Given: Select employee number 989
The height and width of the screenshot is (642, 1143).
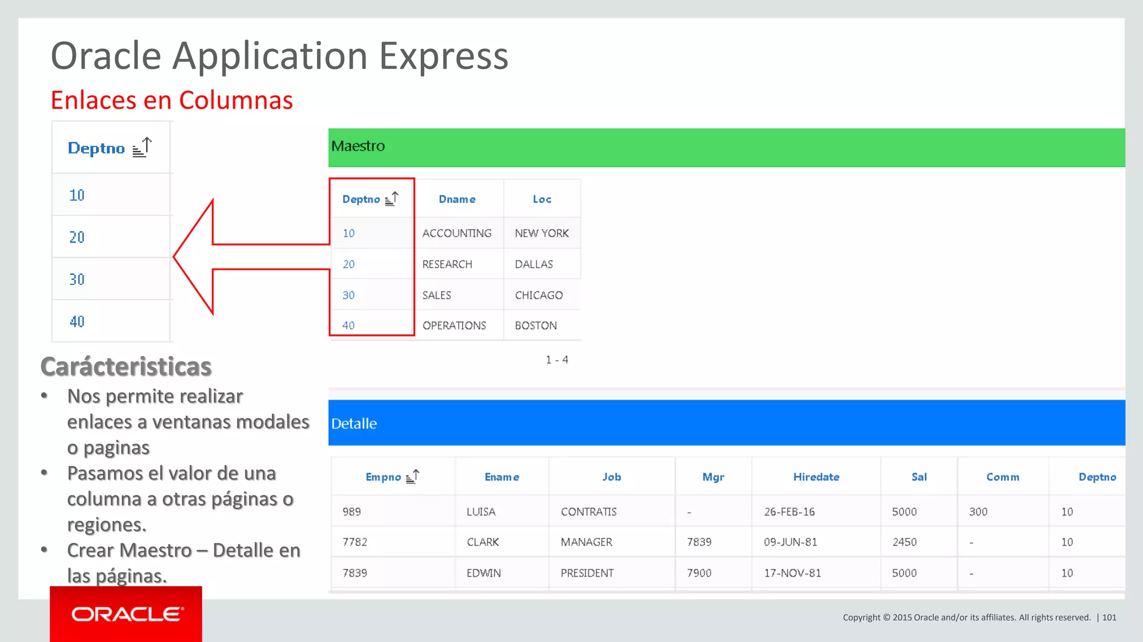Looking at the screenshot, I should click(352, 512).
